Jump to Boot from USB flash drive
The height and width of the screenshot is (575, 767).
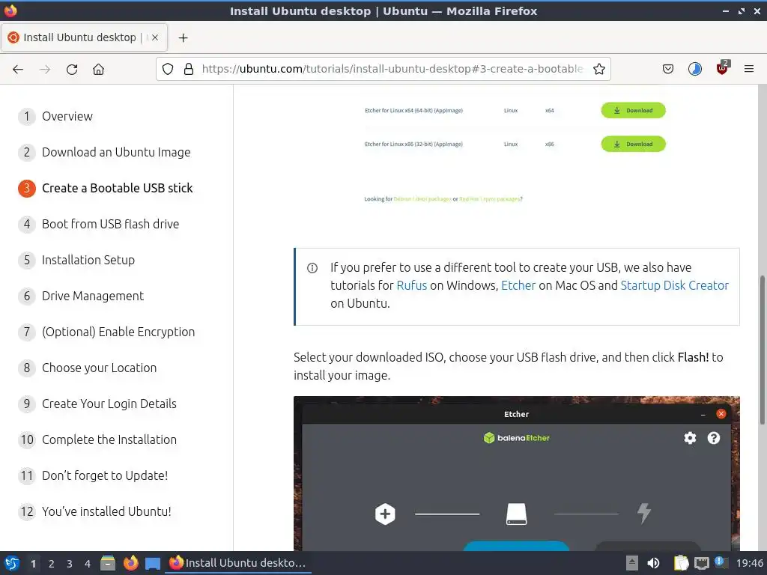pos(110,224)
